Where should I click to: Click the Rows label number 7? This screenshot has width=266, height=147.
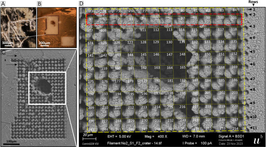coord(254,79)
